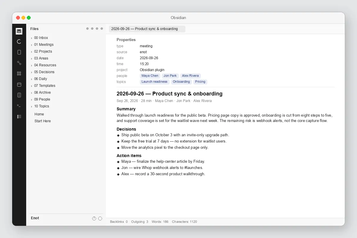Image resolution: width=357 pixels, height=238 pixels.
Task: Expand the 01 Meetings folder chevron
Action: point(32,45)
